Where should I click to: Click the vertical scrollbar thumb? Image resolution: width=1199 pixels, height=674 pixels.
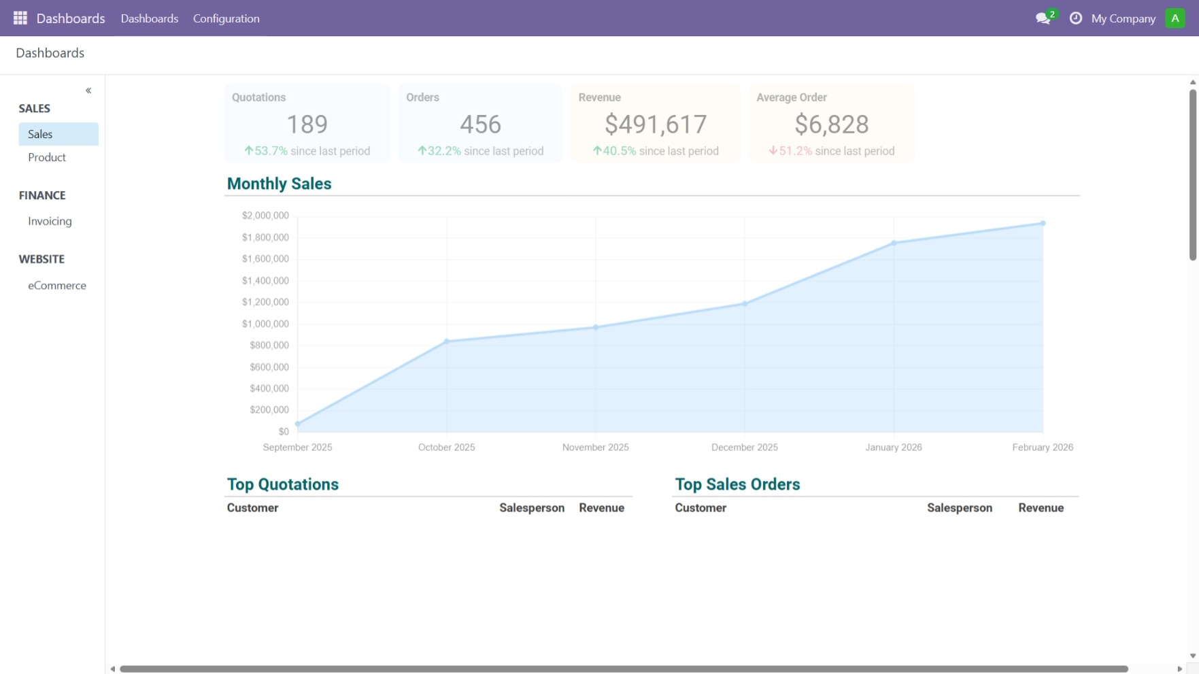pos(1192,174)
